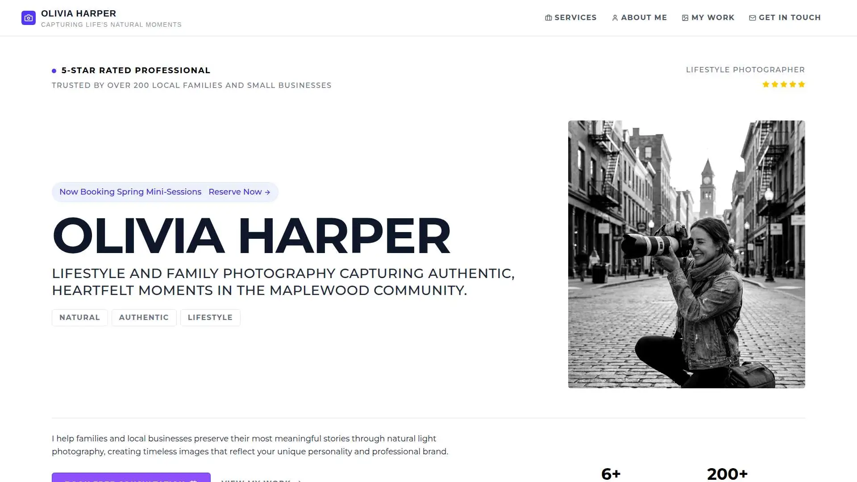This screenshot has height=482, width=857.
Task: Select the Lifestyle tag
Action: click(x=210, y=317)
